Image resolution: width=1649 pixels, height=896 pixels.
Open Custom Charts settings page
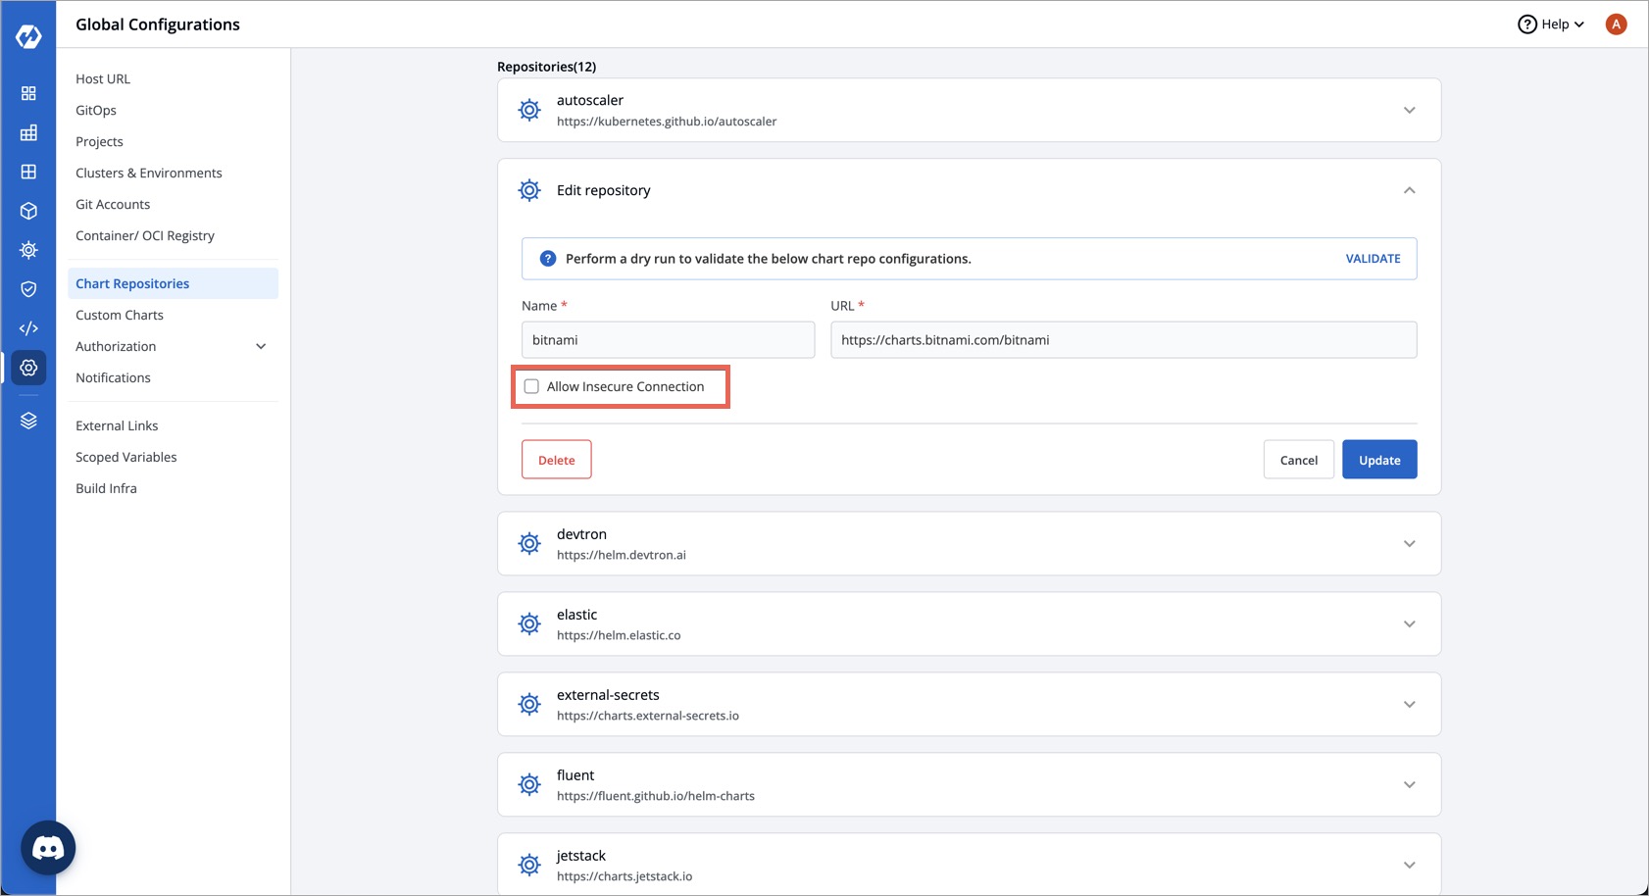[x=120, y=315]
